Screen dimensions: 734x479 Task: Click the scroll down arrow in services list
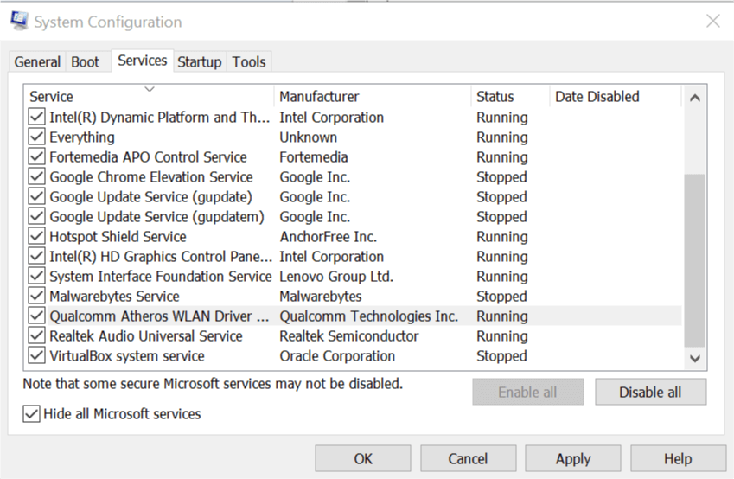point(694,356)
